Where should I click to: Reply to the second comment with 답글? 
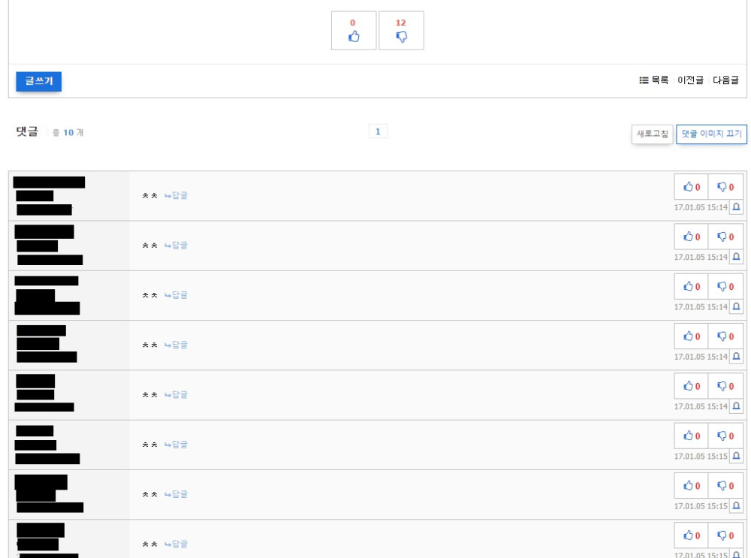pyautogui.click(x=176, y=246)
